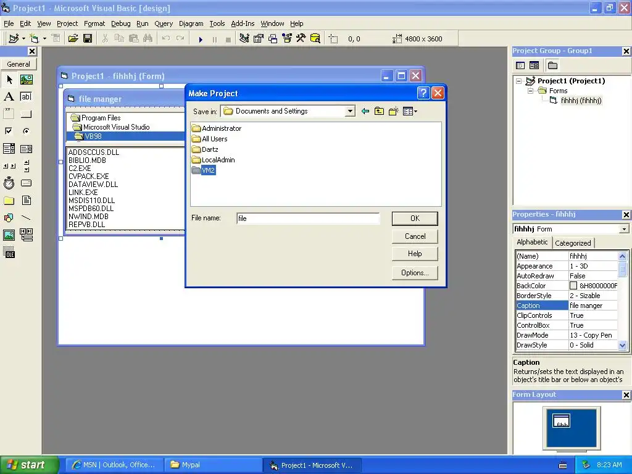Select the OptionButton tool in the toolbox

pyautogui.click(x=26, y=131)
